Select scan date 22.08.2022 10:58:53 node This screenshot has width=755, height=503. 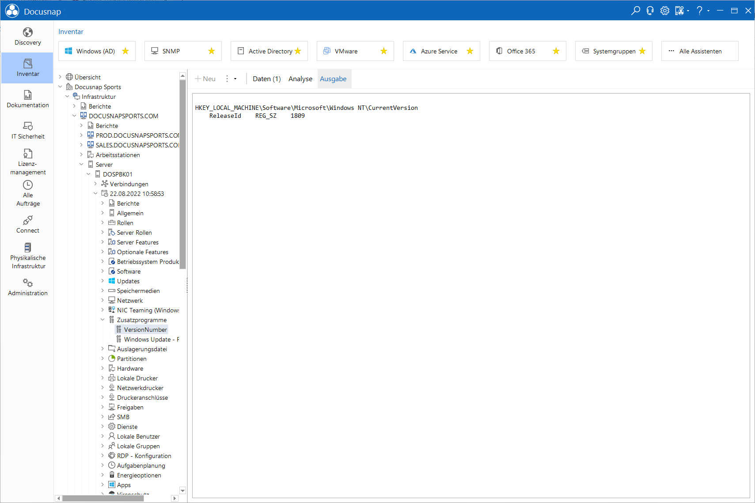tap(137, 194)
